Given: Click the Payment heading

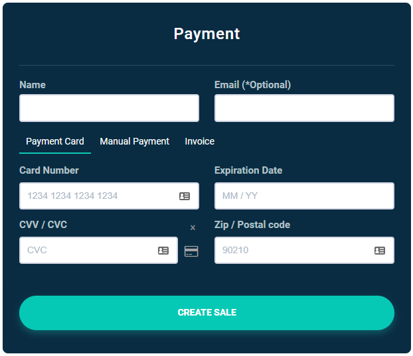Looking at the screenshot, I should [206, 34].
